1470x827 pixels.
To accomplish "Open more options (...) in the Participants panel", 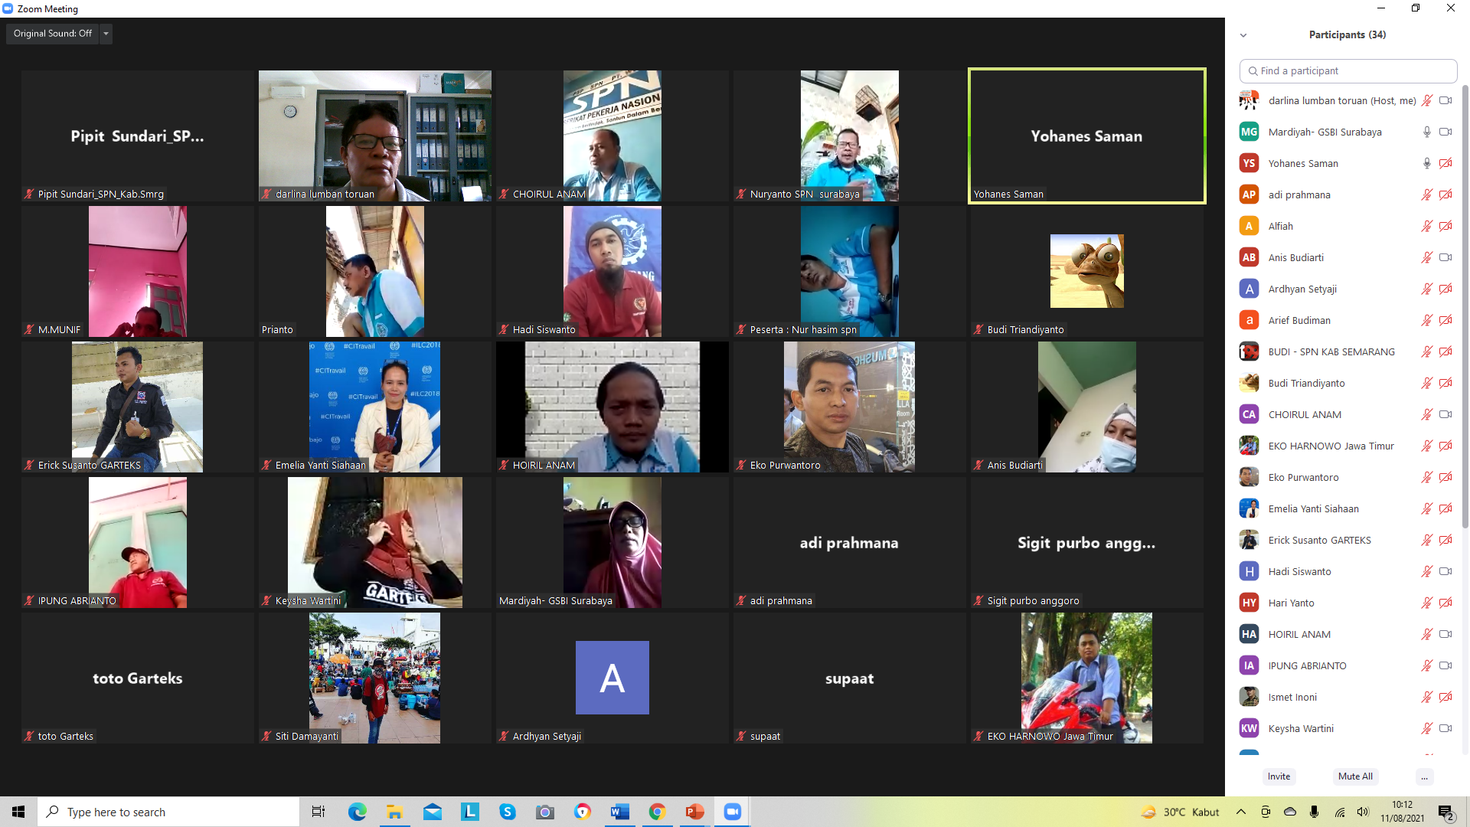I will [1424, 776].
